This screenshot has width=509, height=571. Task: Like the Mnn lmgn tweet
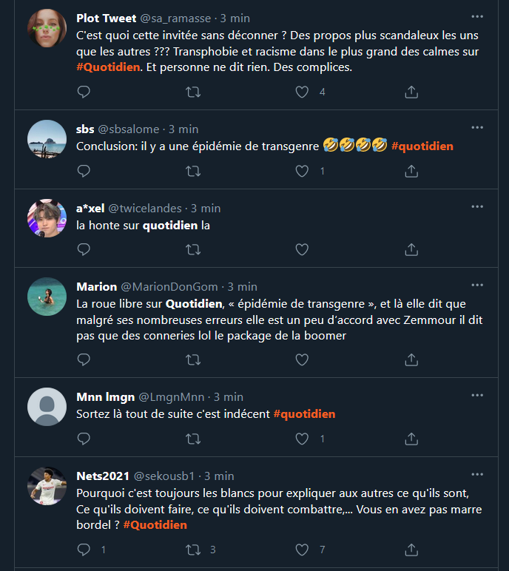point(302,439)
